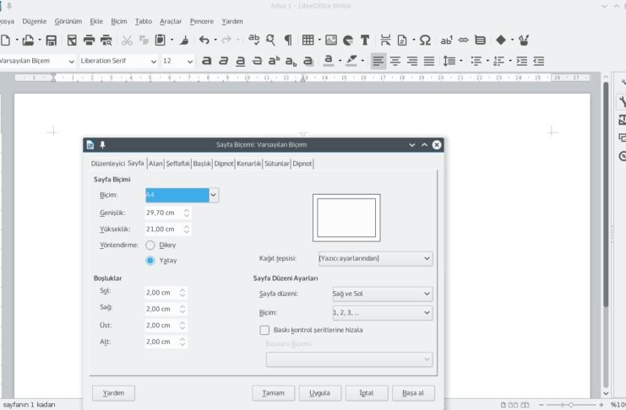Insert a table using the table icon
Screen dimensions: 626x410
(x=308, y=40)
